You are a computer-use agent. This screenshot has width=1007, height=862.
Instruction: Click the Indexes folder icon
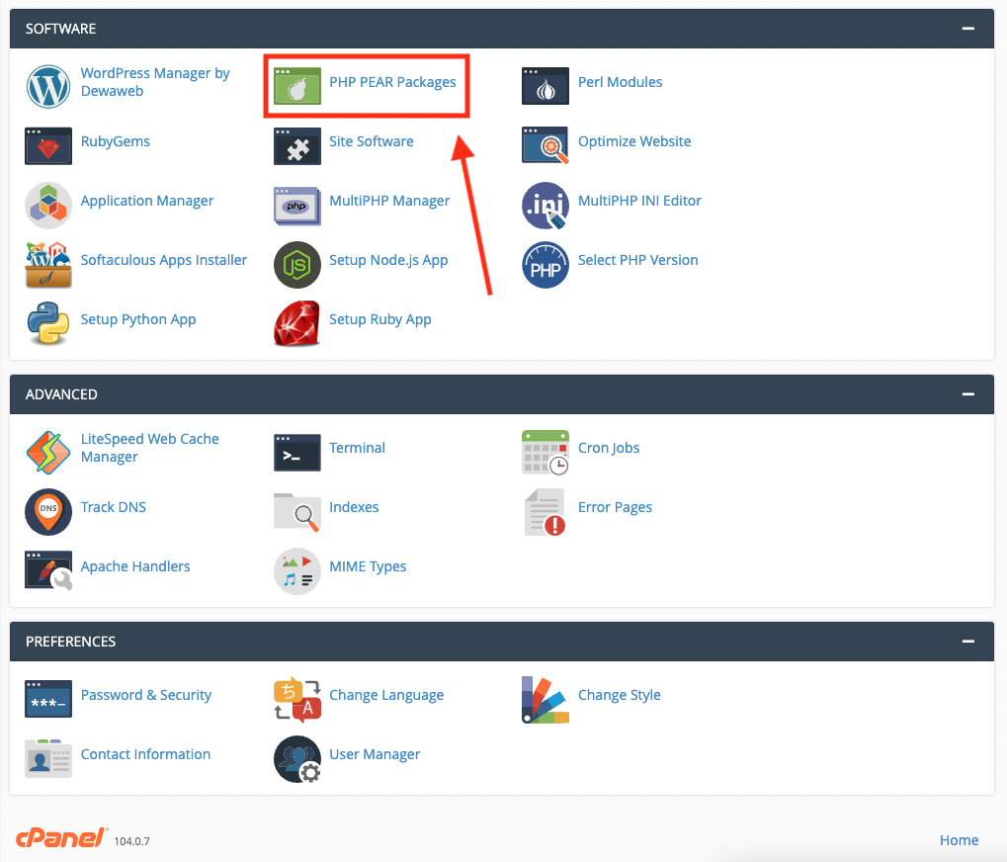click(297, 512)
